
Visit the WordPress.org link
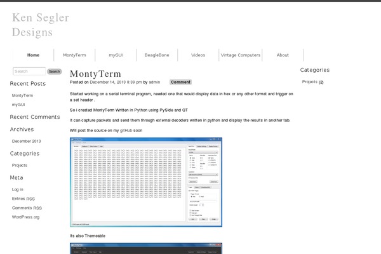coord(25,217)
